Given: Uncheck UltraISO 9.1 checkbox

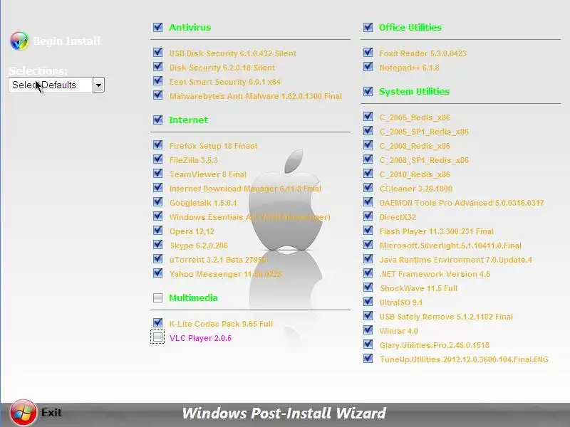Looking at the screenshot, I should [x=368, y=302].
